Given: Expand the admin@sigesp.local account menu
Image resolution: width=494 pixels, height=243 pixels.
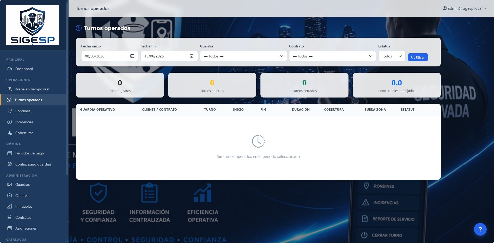Looking at the screenshot, I should (x=465, y=8).
